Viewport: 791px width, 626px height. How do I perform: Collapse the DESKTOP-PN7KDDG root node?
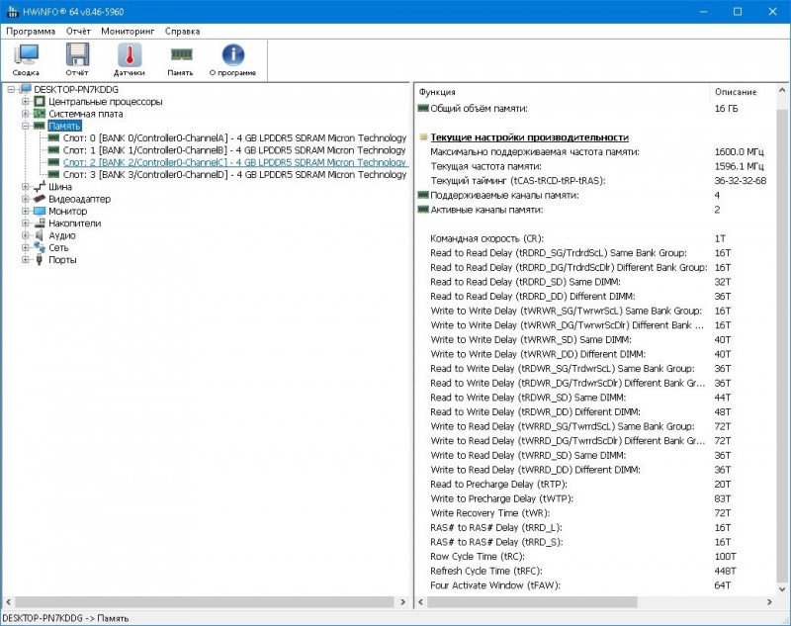[11, 89]
